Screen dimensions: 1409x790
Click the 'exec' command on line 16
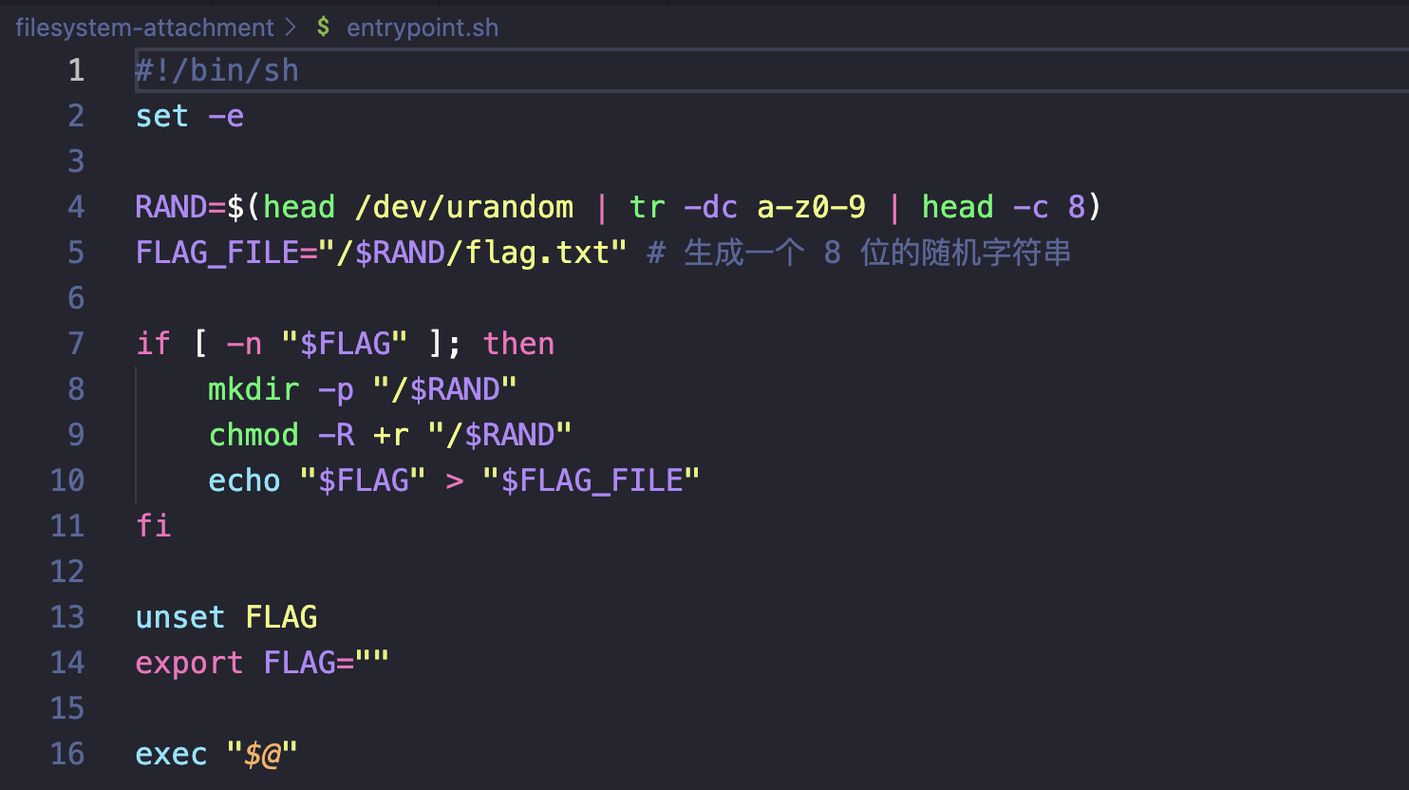[x=171, y=754]
